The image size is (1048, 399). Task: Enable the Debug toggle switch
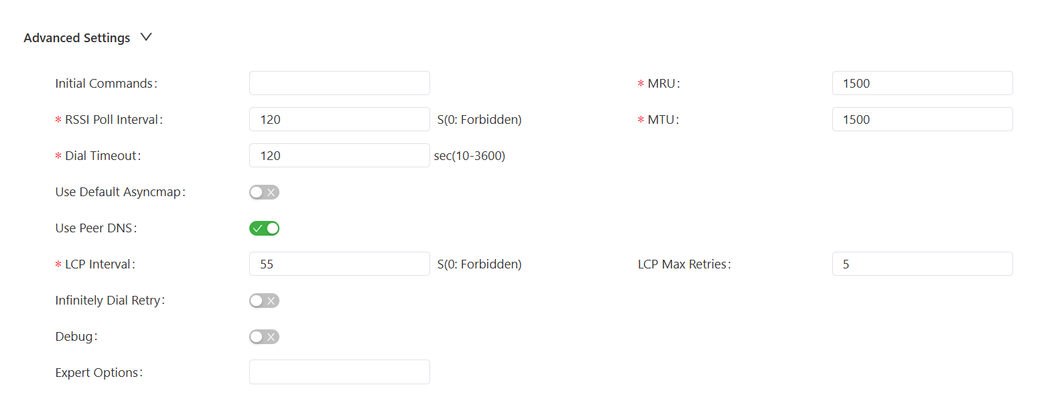pyautogui.click(x=264, y=337)
